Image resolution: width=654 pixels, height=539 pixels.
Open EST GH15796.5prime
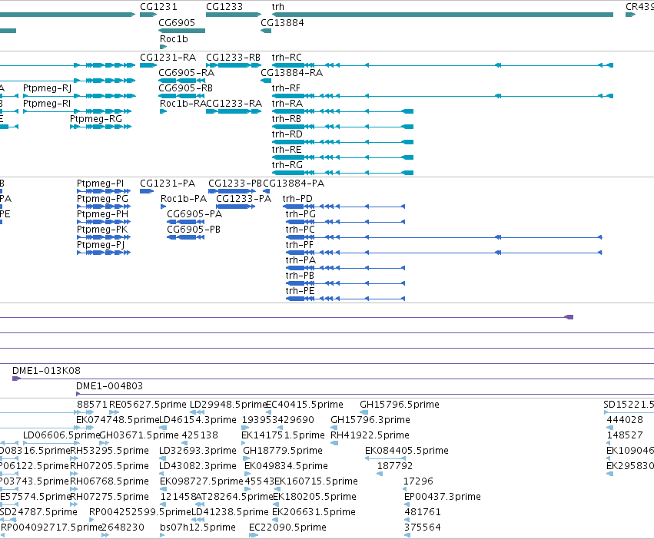click(400, 405)
